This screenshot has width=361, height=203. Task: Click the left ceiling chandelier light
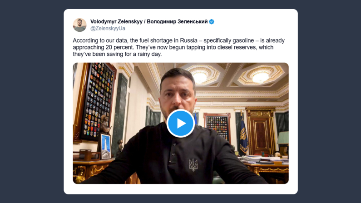tap(200, 77)
